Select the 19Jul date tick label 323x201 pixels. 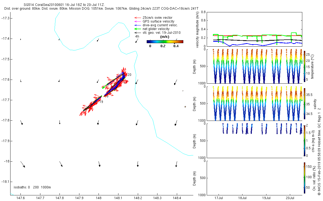pos(266,198)
